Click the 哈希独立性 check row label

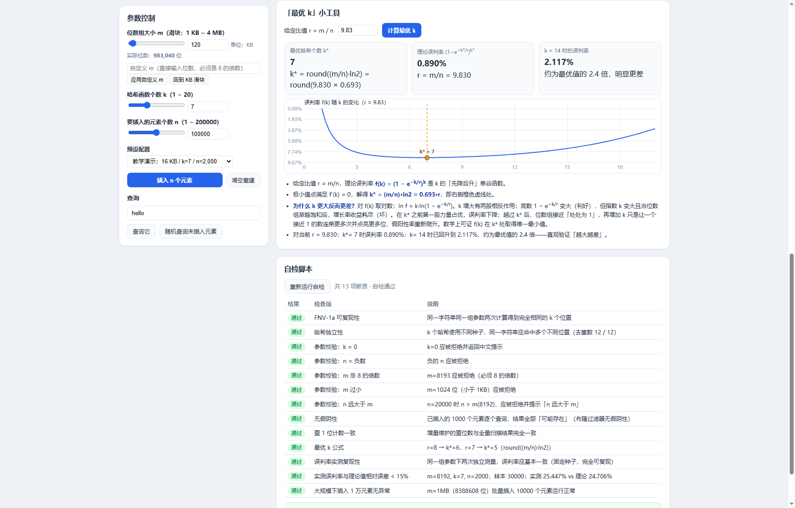point(329,332)
